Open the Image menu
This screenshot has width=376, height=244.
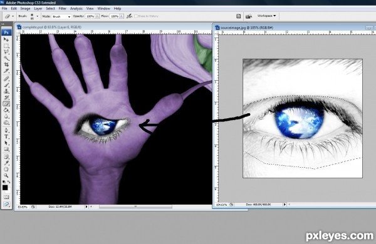[25, 8]
